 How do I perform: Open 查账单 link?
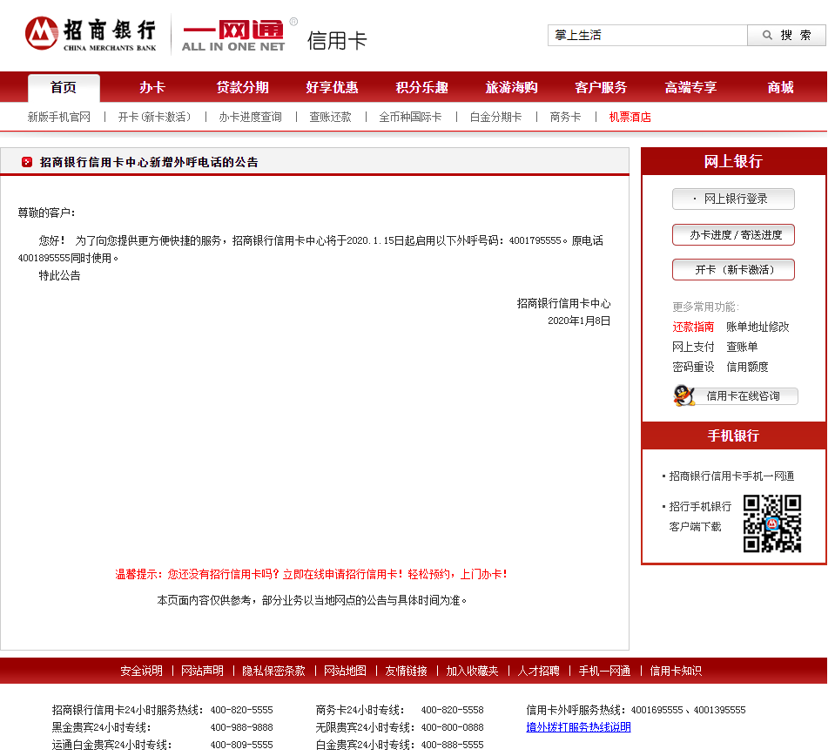(x=742, y=347)
